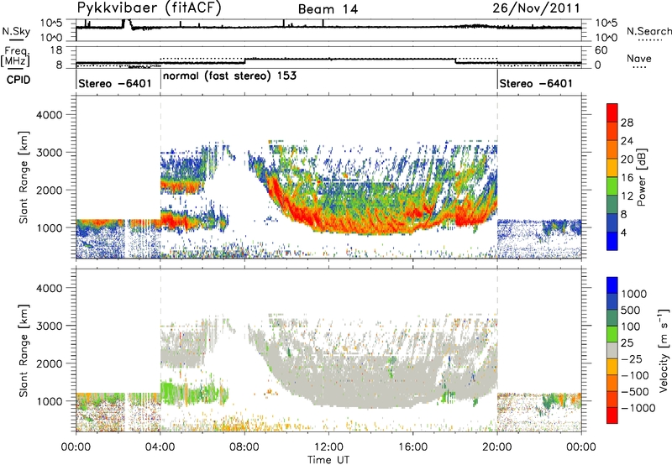Click the '24' tick on Power colorbar
Viewport: 672px width, 465px height.
coord(627,141)
